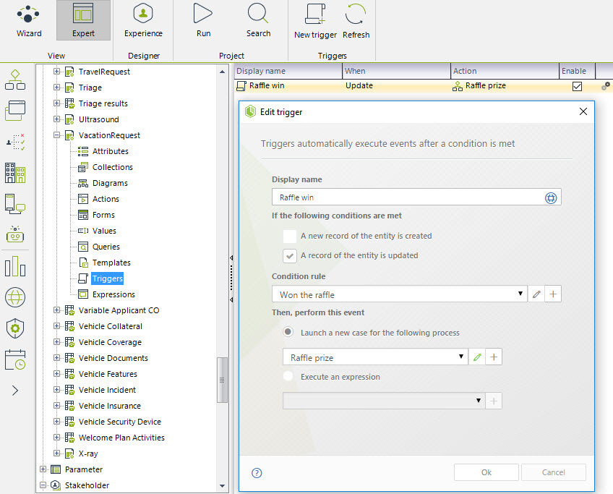Select Attributes under VacationRequest

(x=111, y=151)
